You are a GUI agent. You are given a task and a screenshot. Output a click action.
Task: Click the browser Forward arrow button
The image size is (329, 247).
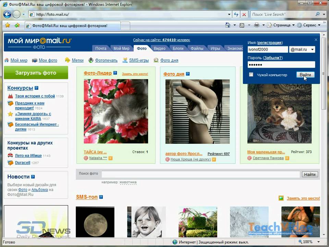[16, 14]
